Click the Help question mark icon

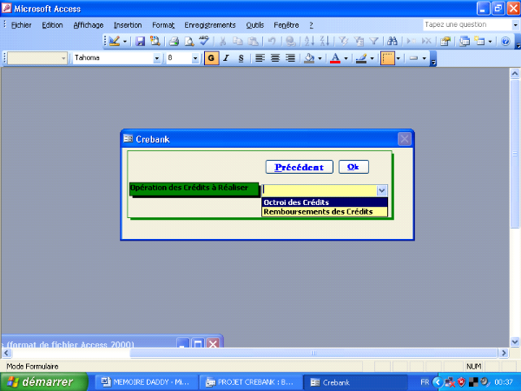pyautogui.click(x=505, y=41)
